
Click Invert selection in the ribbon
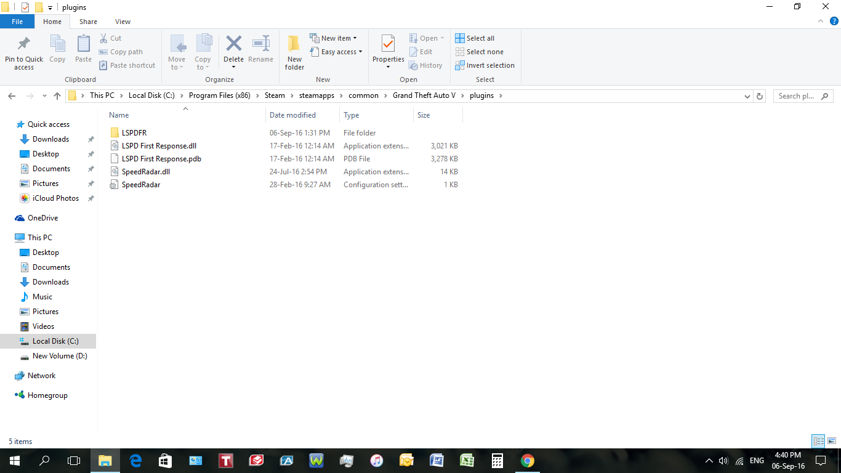coord(485,65)
